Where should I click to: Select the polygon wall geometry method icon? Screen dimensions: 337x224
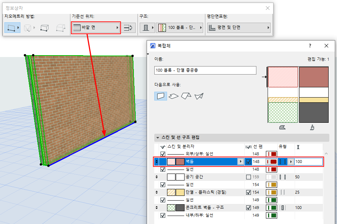pos(61,28)
